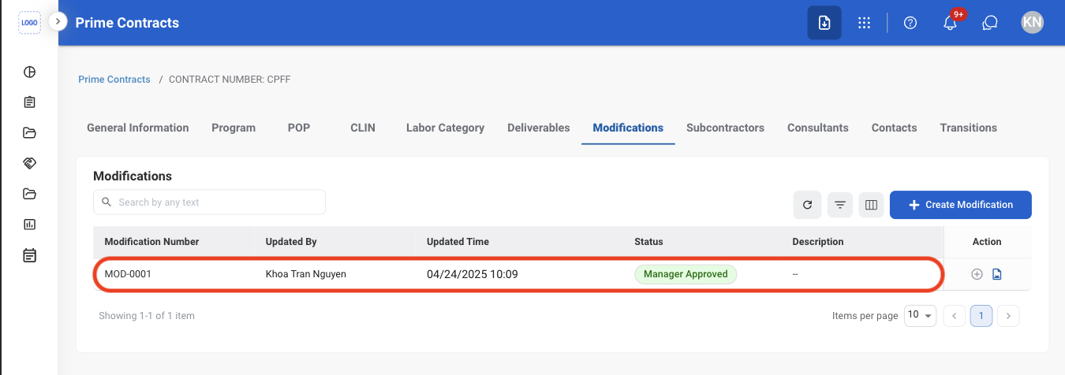This screenshot has width=1065, height=375.
Task: Switch to the General Information tab
Action: pyautogui.click(x=138, y=128)
